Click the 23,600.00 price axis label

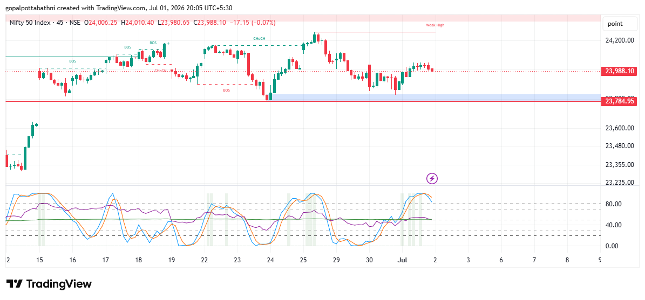(620, 128)
